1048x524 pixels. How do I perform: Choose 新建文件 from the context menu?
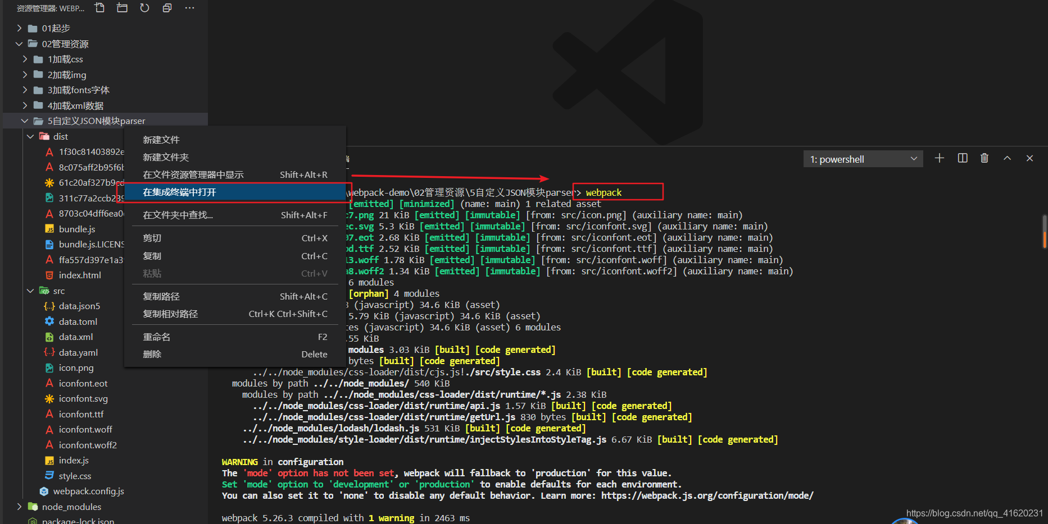click(x=235, y=140)
